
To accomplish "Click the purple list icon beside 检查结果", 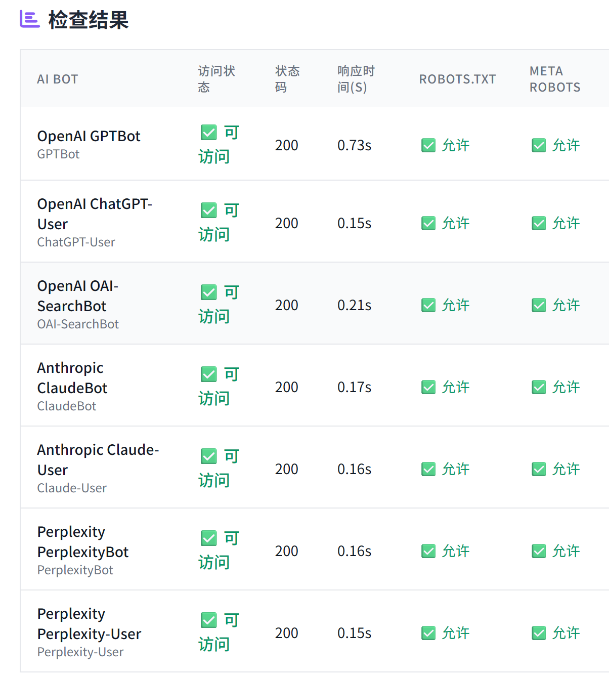I will pyautogui.click(x=29, y=19).
